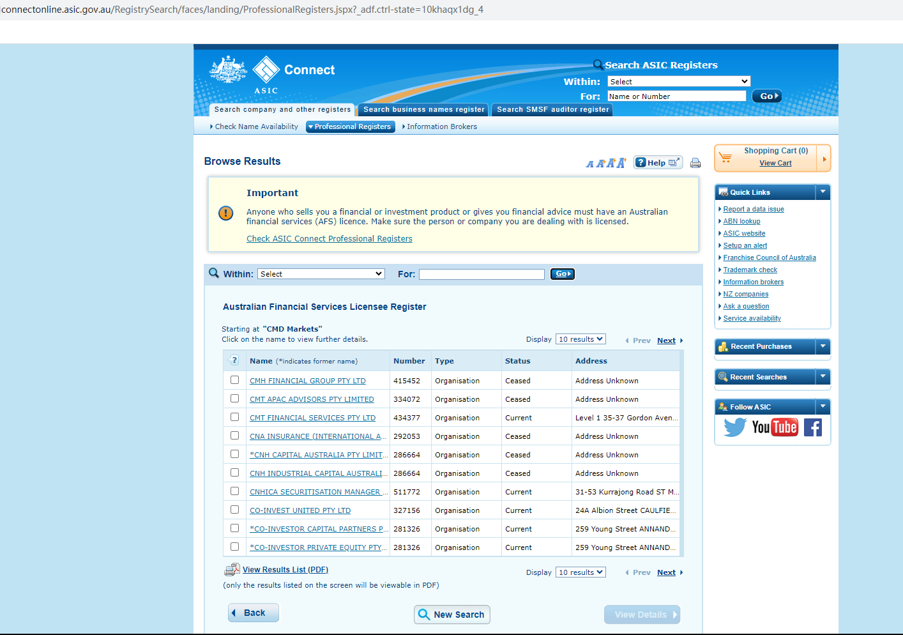Open the Within dropdown in the results search bar
Image resolution: width=903 pixels, height=635 pixels.
(x=321, y=274)
